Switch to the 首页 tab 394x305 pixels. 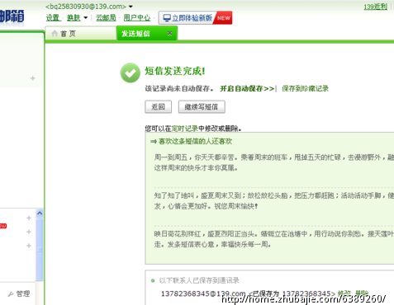point(80,34)
